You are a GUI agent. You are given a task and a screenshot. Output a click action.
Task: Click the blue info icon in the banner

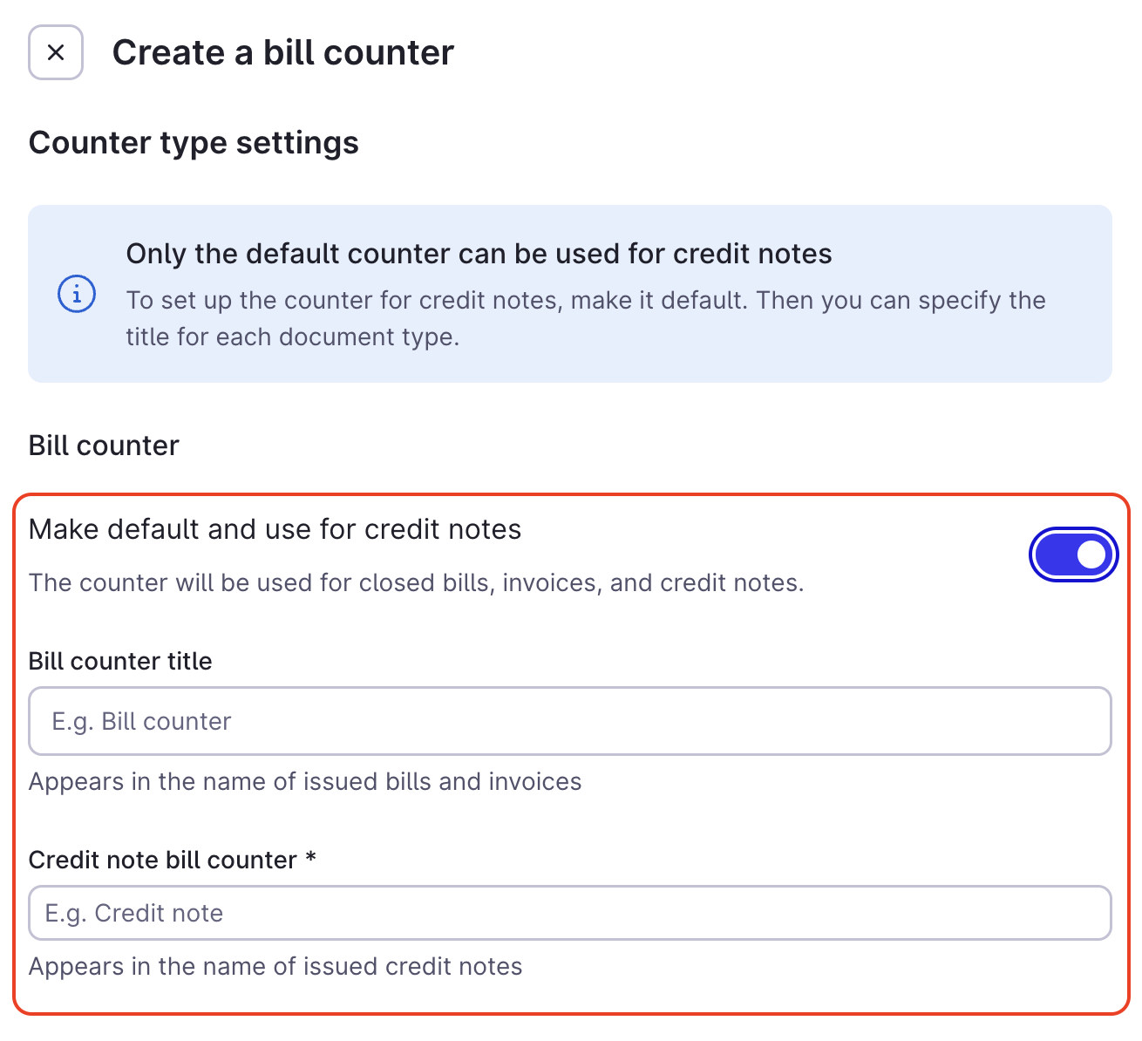[x=76, y=294]
